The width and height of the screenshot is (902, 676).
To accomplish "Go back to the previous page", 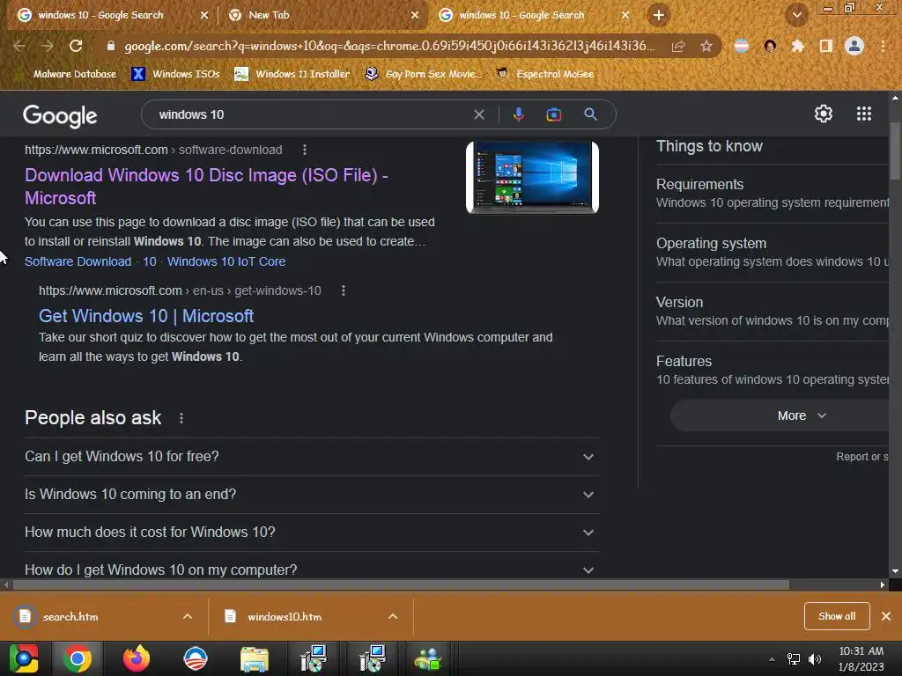I will coord(19,46).
